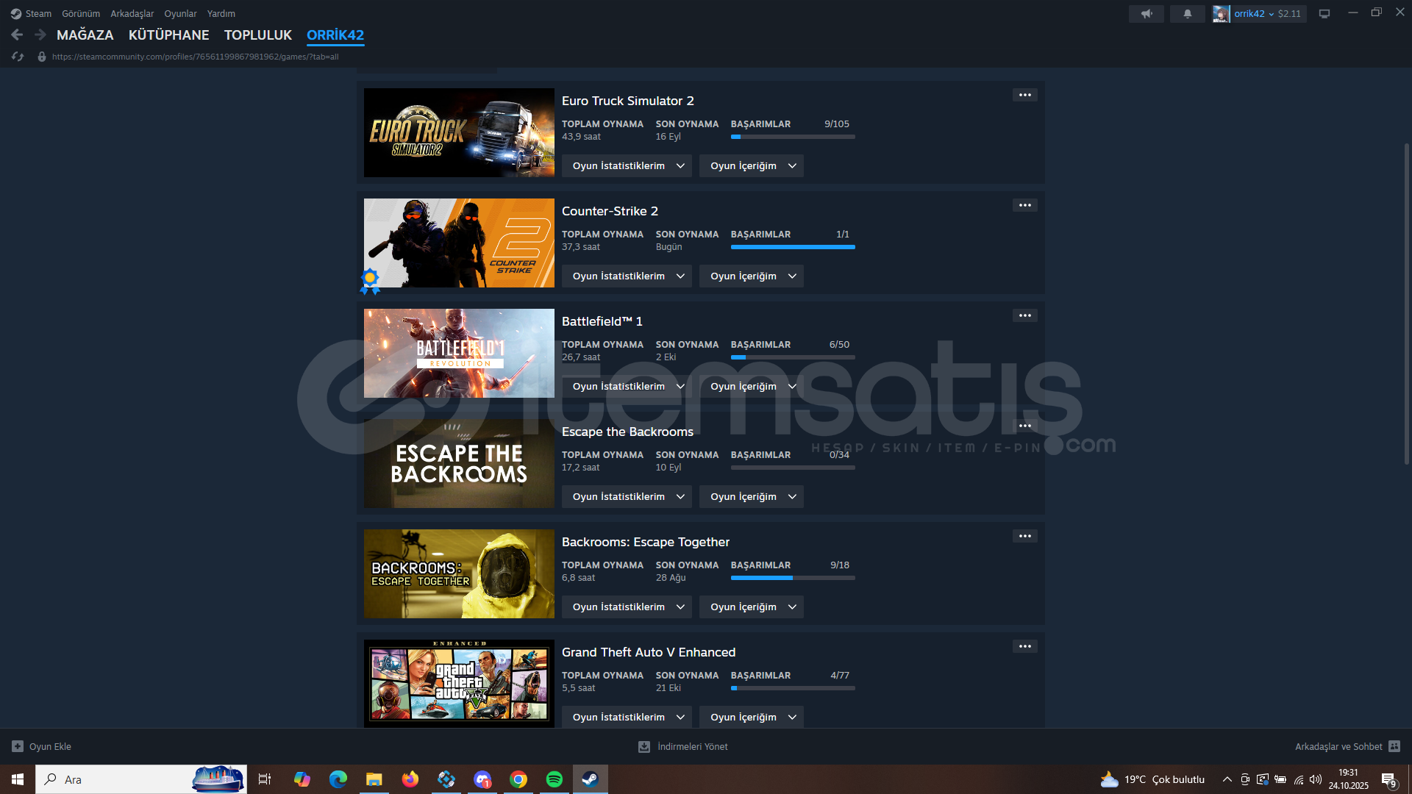Image resolution: width=1412 pixels, height=794 pixels.
Task: Expand Oyun İstatistiklerim for Backrooms: Escape Together
Action: click(627, 607)
